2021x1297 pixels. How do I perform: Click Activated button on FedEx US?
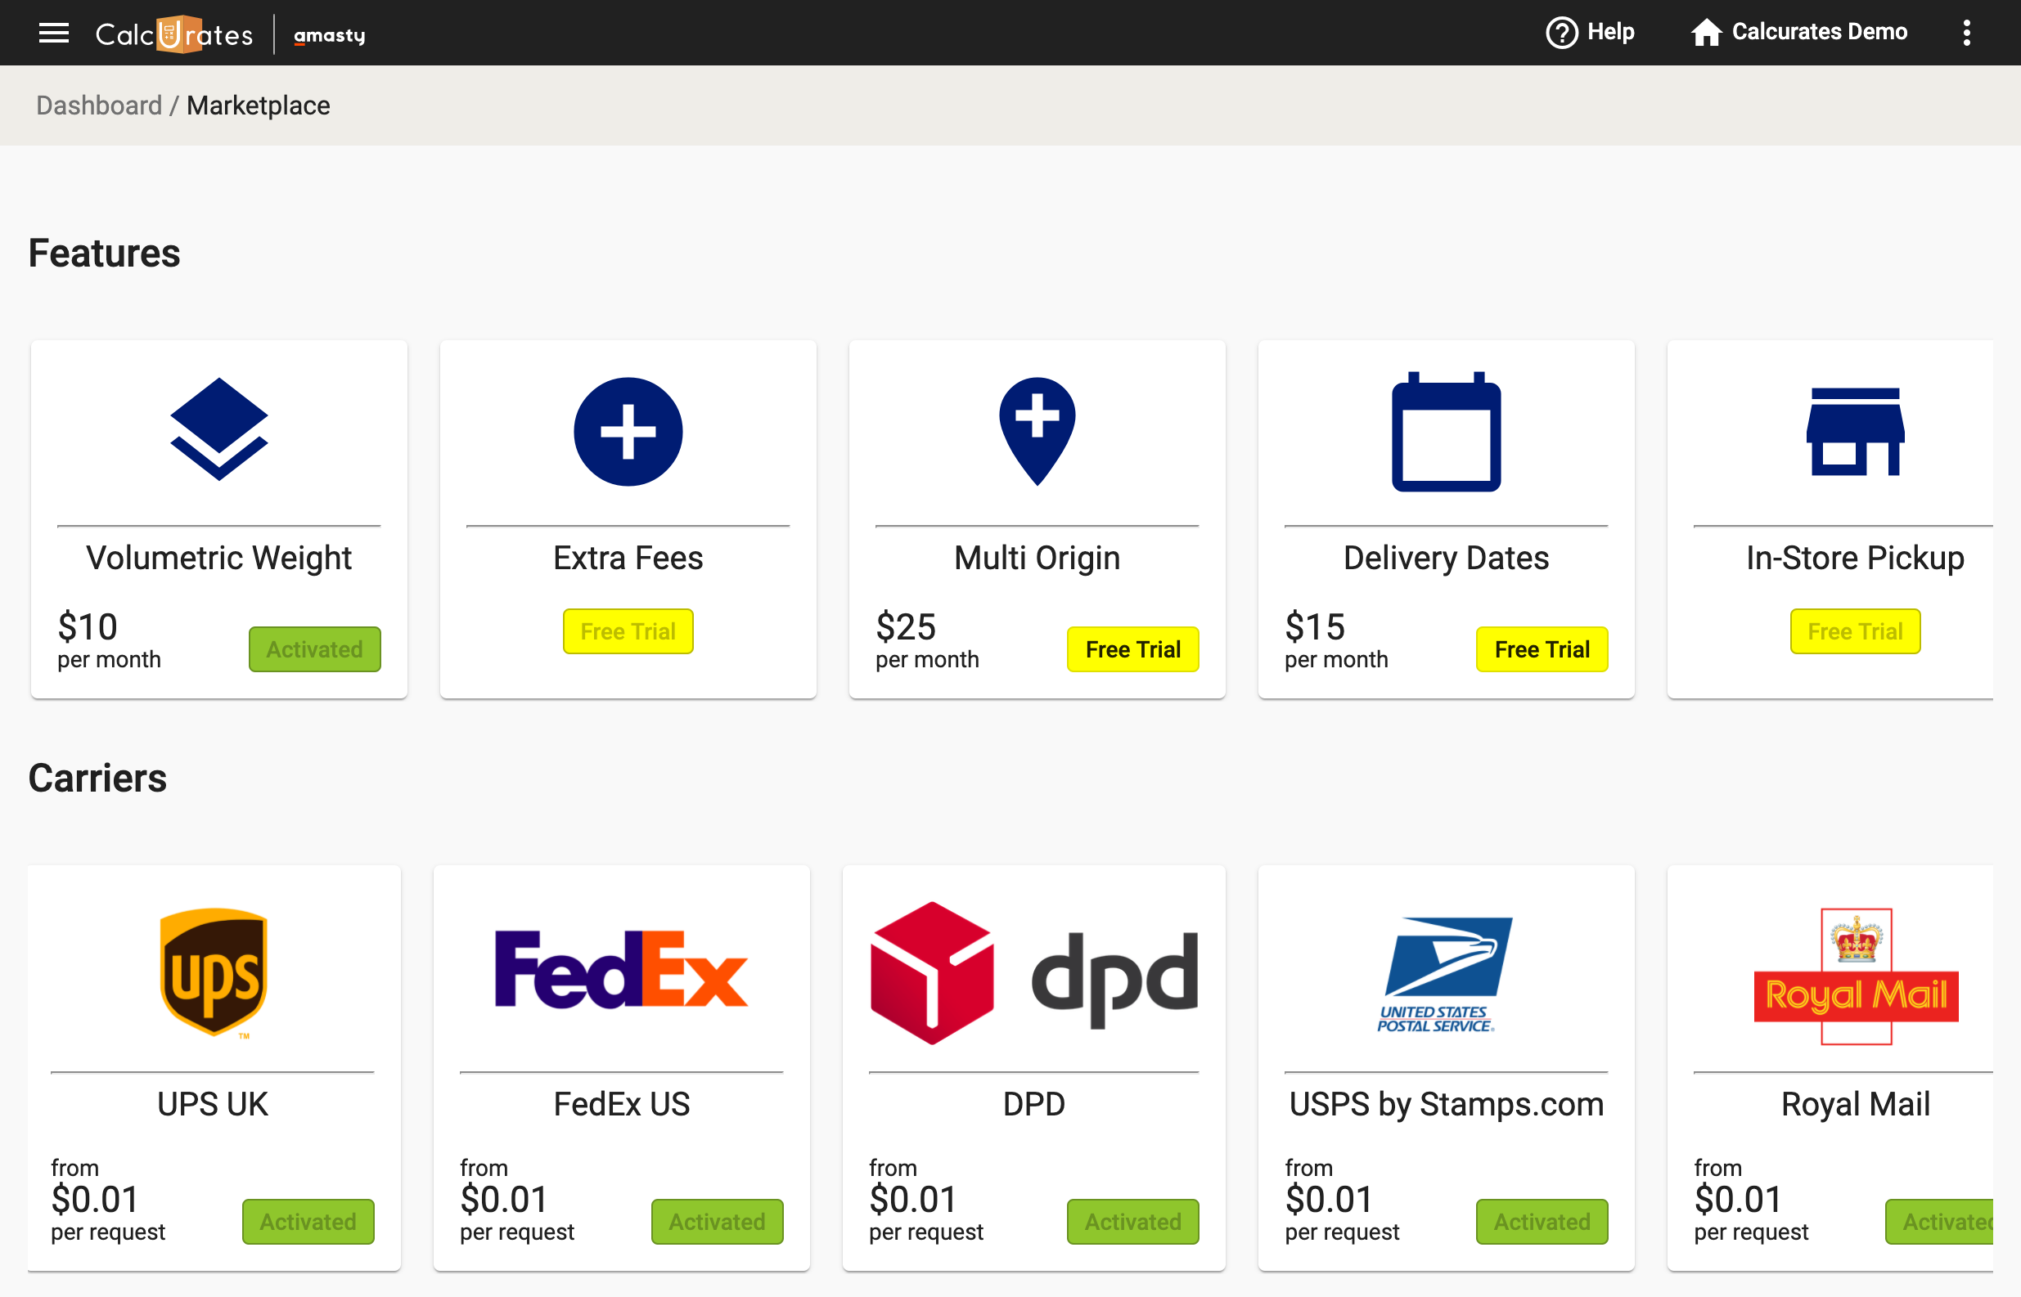click(717, 1222)
